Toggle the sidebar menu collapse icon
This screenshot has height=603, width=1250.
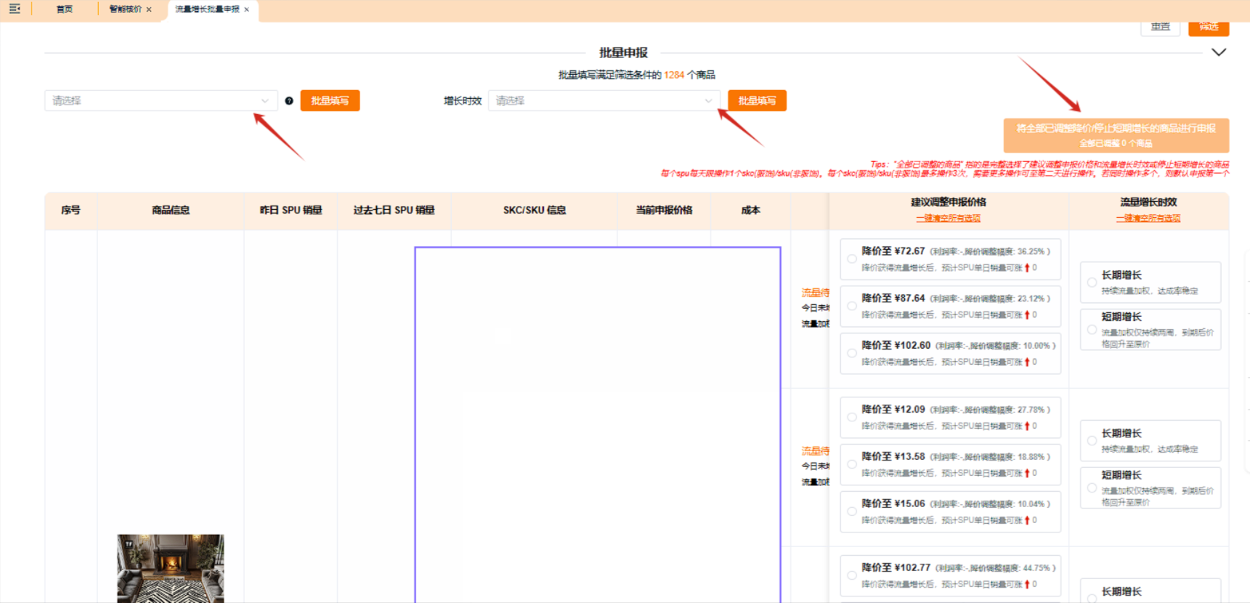pyautogui.click(x=15, y=9)
